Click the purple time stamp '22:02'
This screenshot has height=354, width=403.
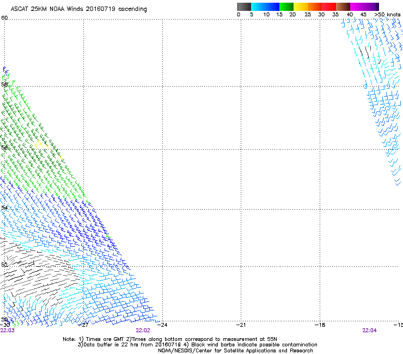143,331
